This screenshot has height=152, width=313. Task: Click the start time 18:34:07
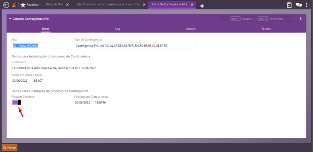tap(37, 81)
